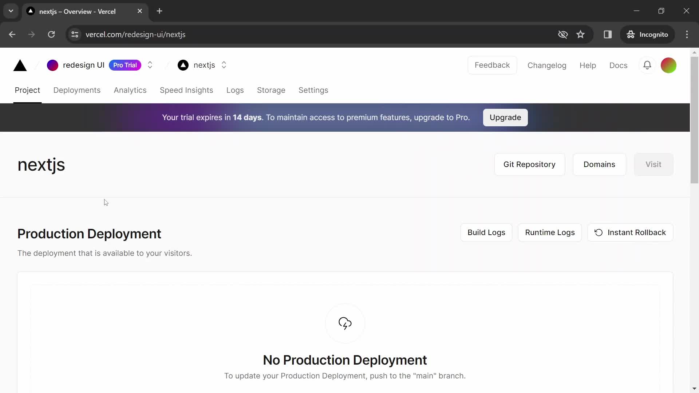Open the Help link
The image size is (699, 393).
click(588, 65)
